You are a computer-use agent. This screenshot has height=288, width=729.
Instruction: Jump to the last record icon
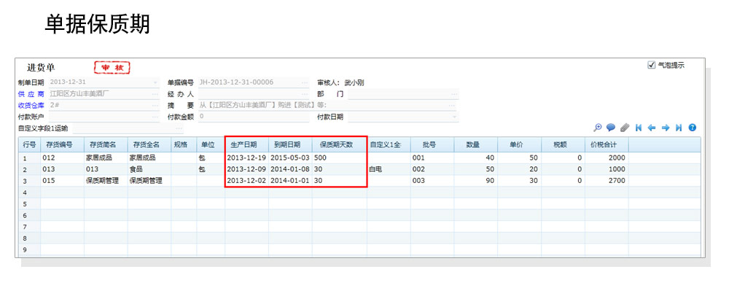(679, 128)
